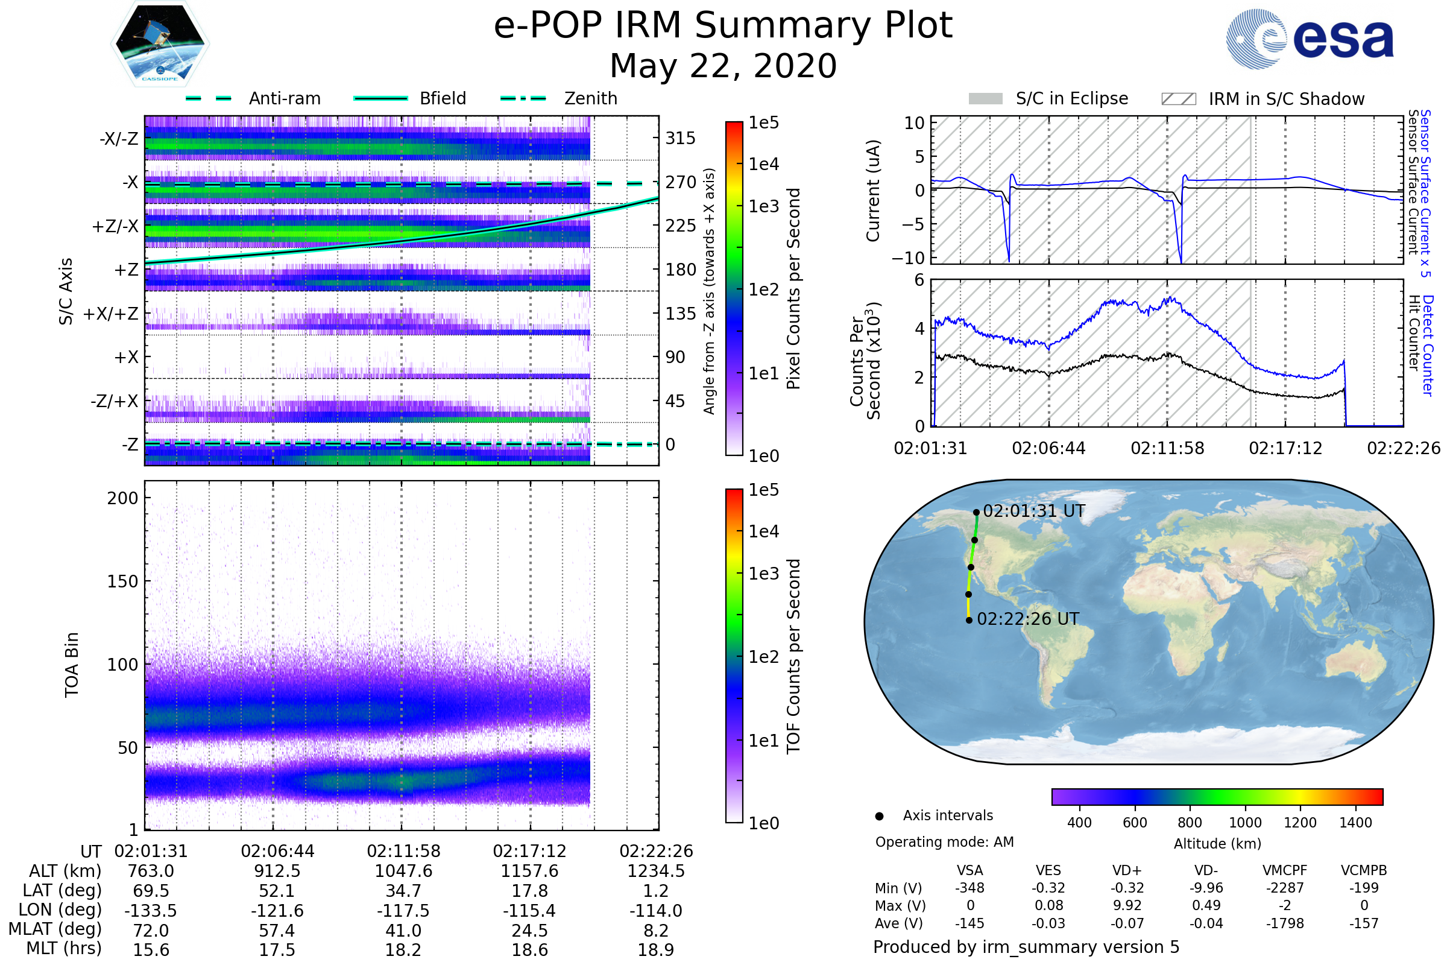Click the e-POP IRM Summary Plot title
The height and width of the screenshot is (965, 1447).
723,26
